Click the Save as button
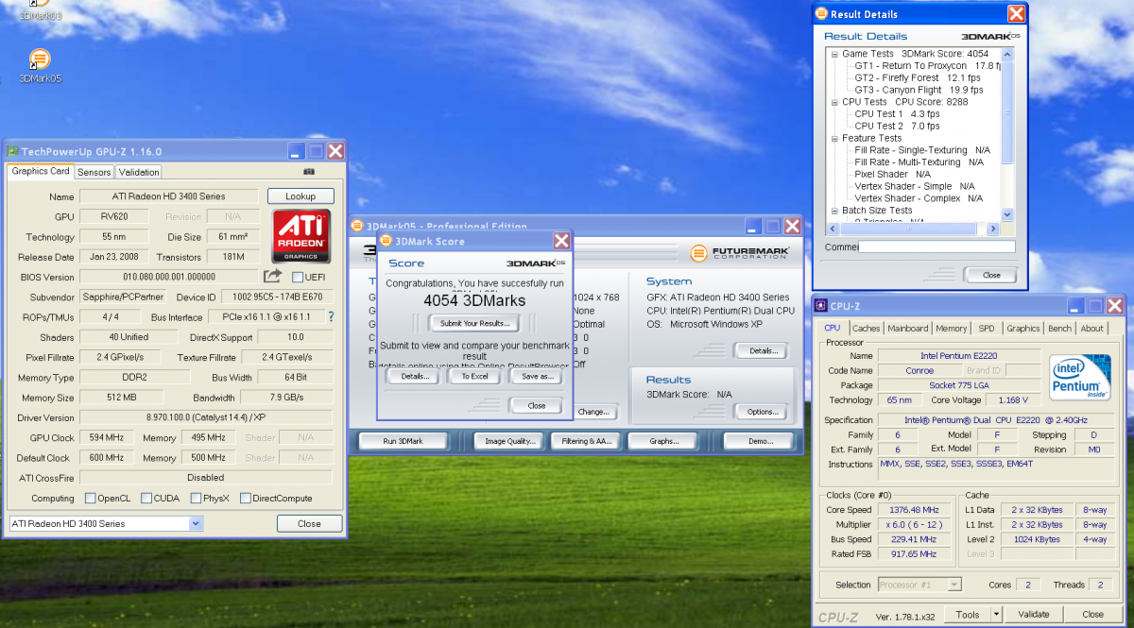Image resolution: width=1134 pixels, height=628 pixels. point(537,376)
